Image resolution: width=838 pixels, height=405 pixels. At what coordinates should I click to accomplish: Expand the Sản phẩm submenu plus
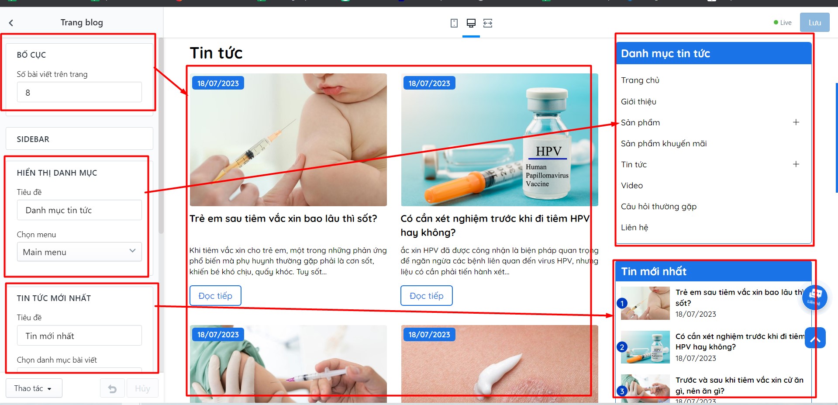point(796,122)
